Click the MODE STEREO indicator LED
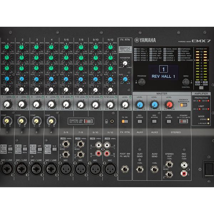 [x=208, y=119]
